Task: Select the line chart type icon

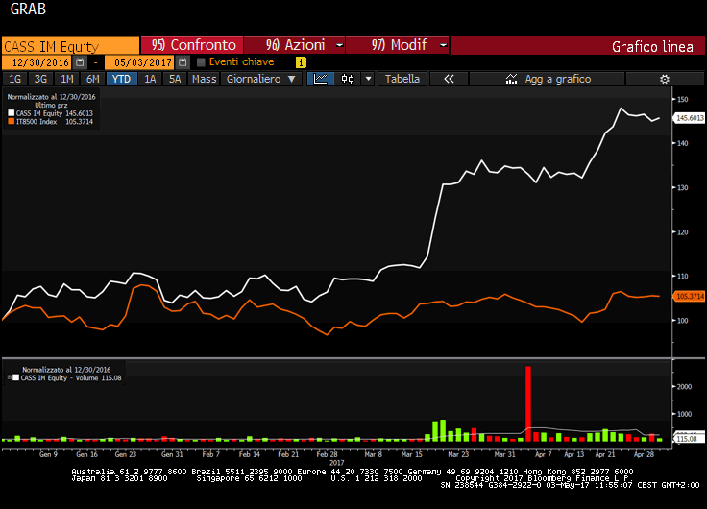Action: click(321, 80)
